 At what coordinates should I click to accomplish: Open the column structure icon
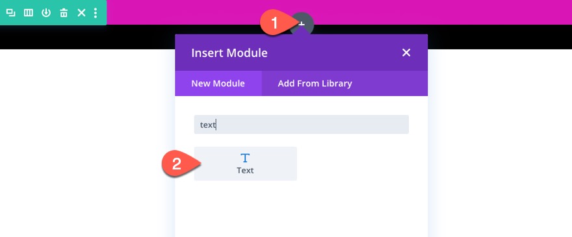pos(29,13)
